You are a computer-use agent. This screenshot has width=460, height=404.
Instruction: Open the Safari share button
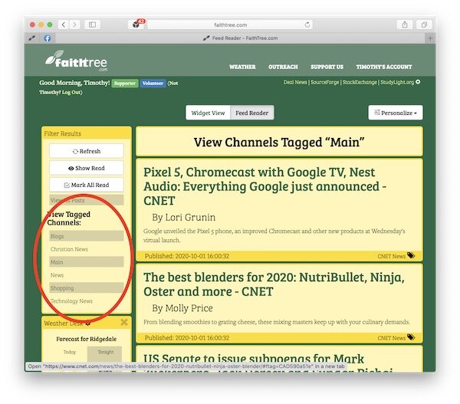point(405,25)
